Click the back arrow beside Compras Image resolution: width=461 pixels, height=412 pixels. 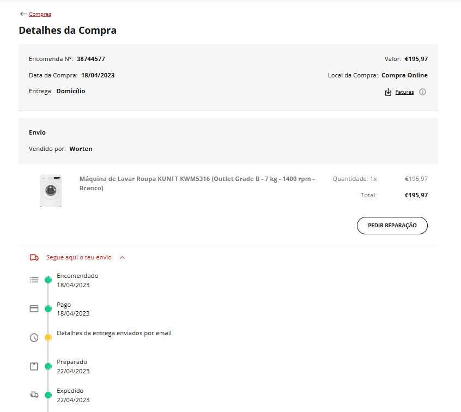23,14
